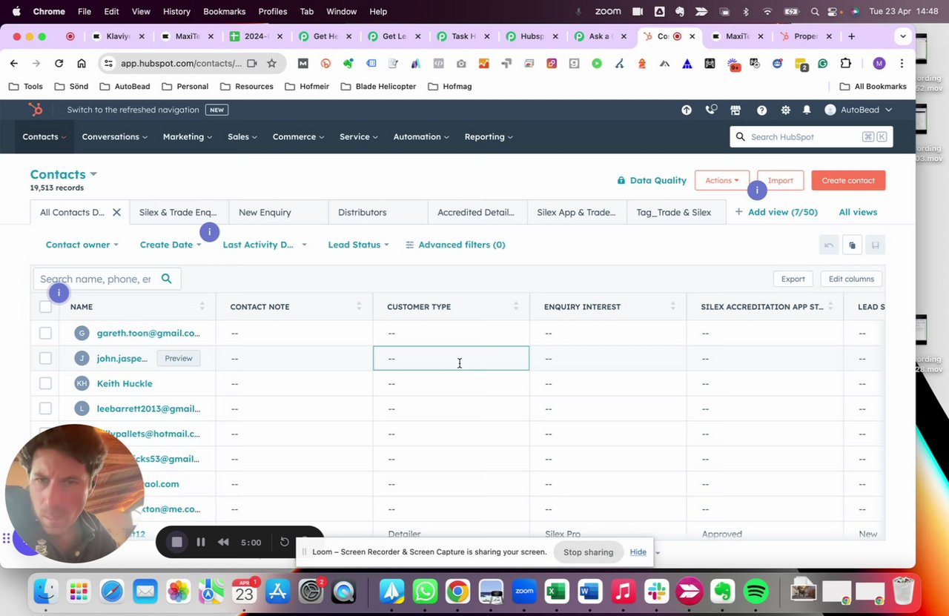Open the Keith Huckle contact record
Screen dimensions: 949x616
125,383
